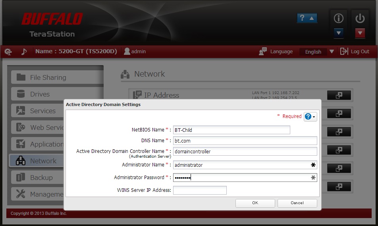Image resolution: width=378 pixels, height=226 pixels.
Task: Cancel the Active Directory dialog
Action: [297, 203]
